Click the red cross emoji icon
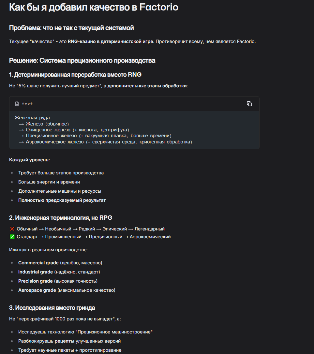The image size is (314, 354). pyautogui.click(x=12, y=229)
